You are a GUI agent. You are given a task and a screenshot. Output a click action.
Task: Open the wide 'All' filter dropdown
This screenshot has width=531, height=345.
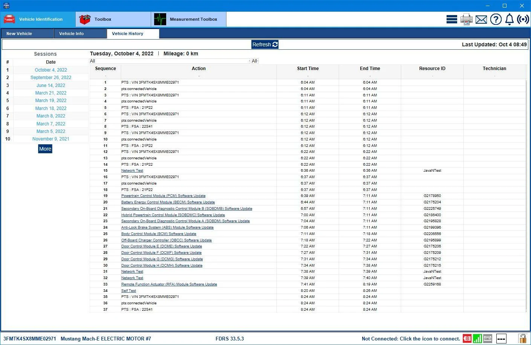coord(170,61)
